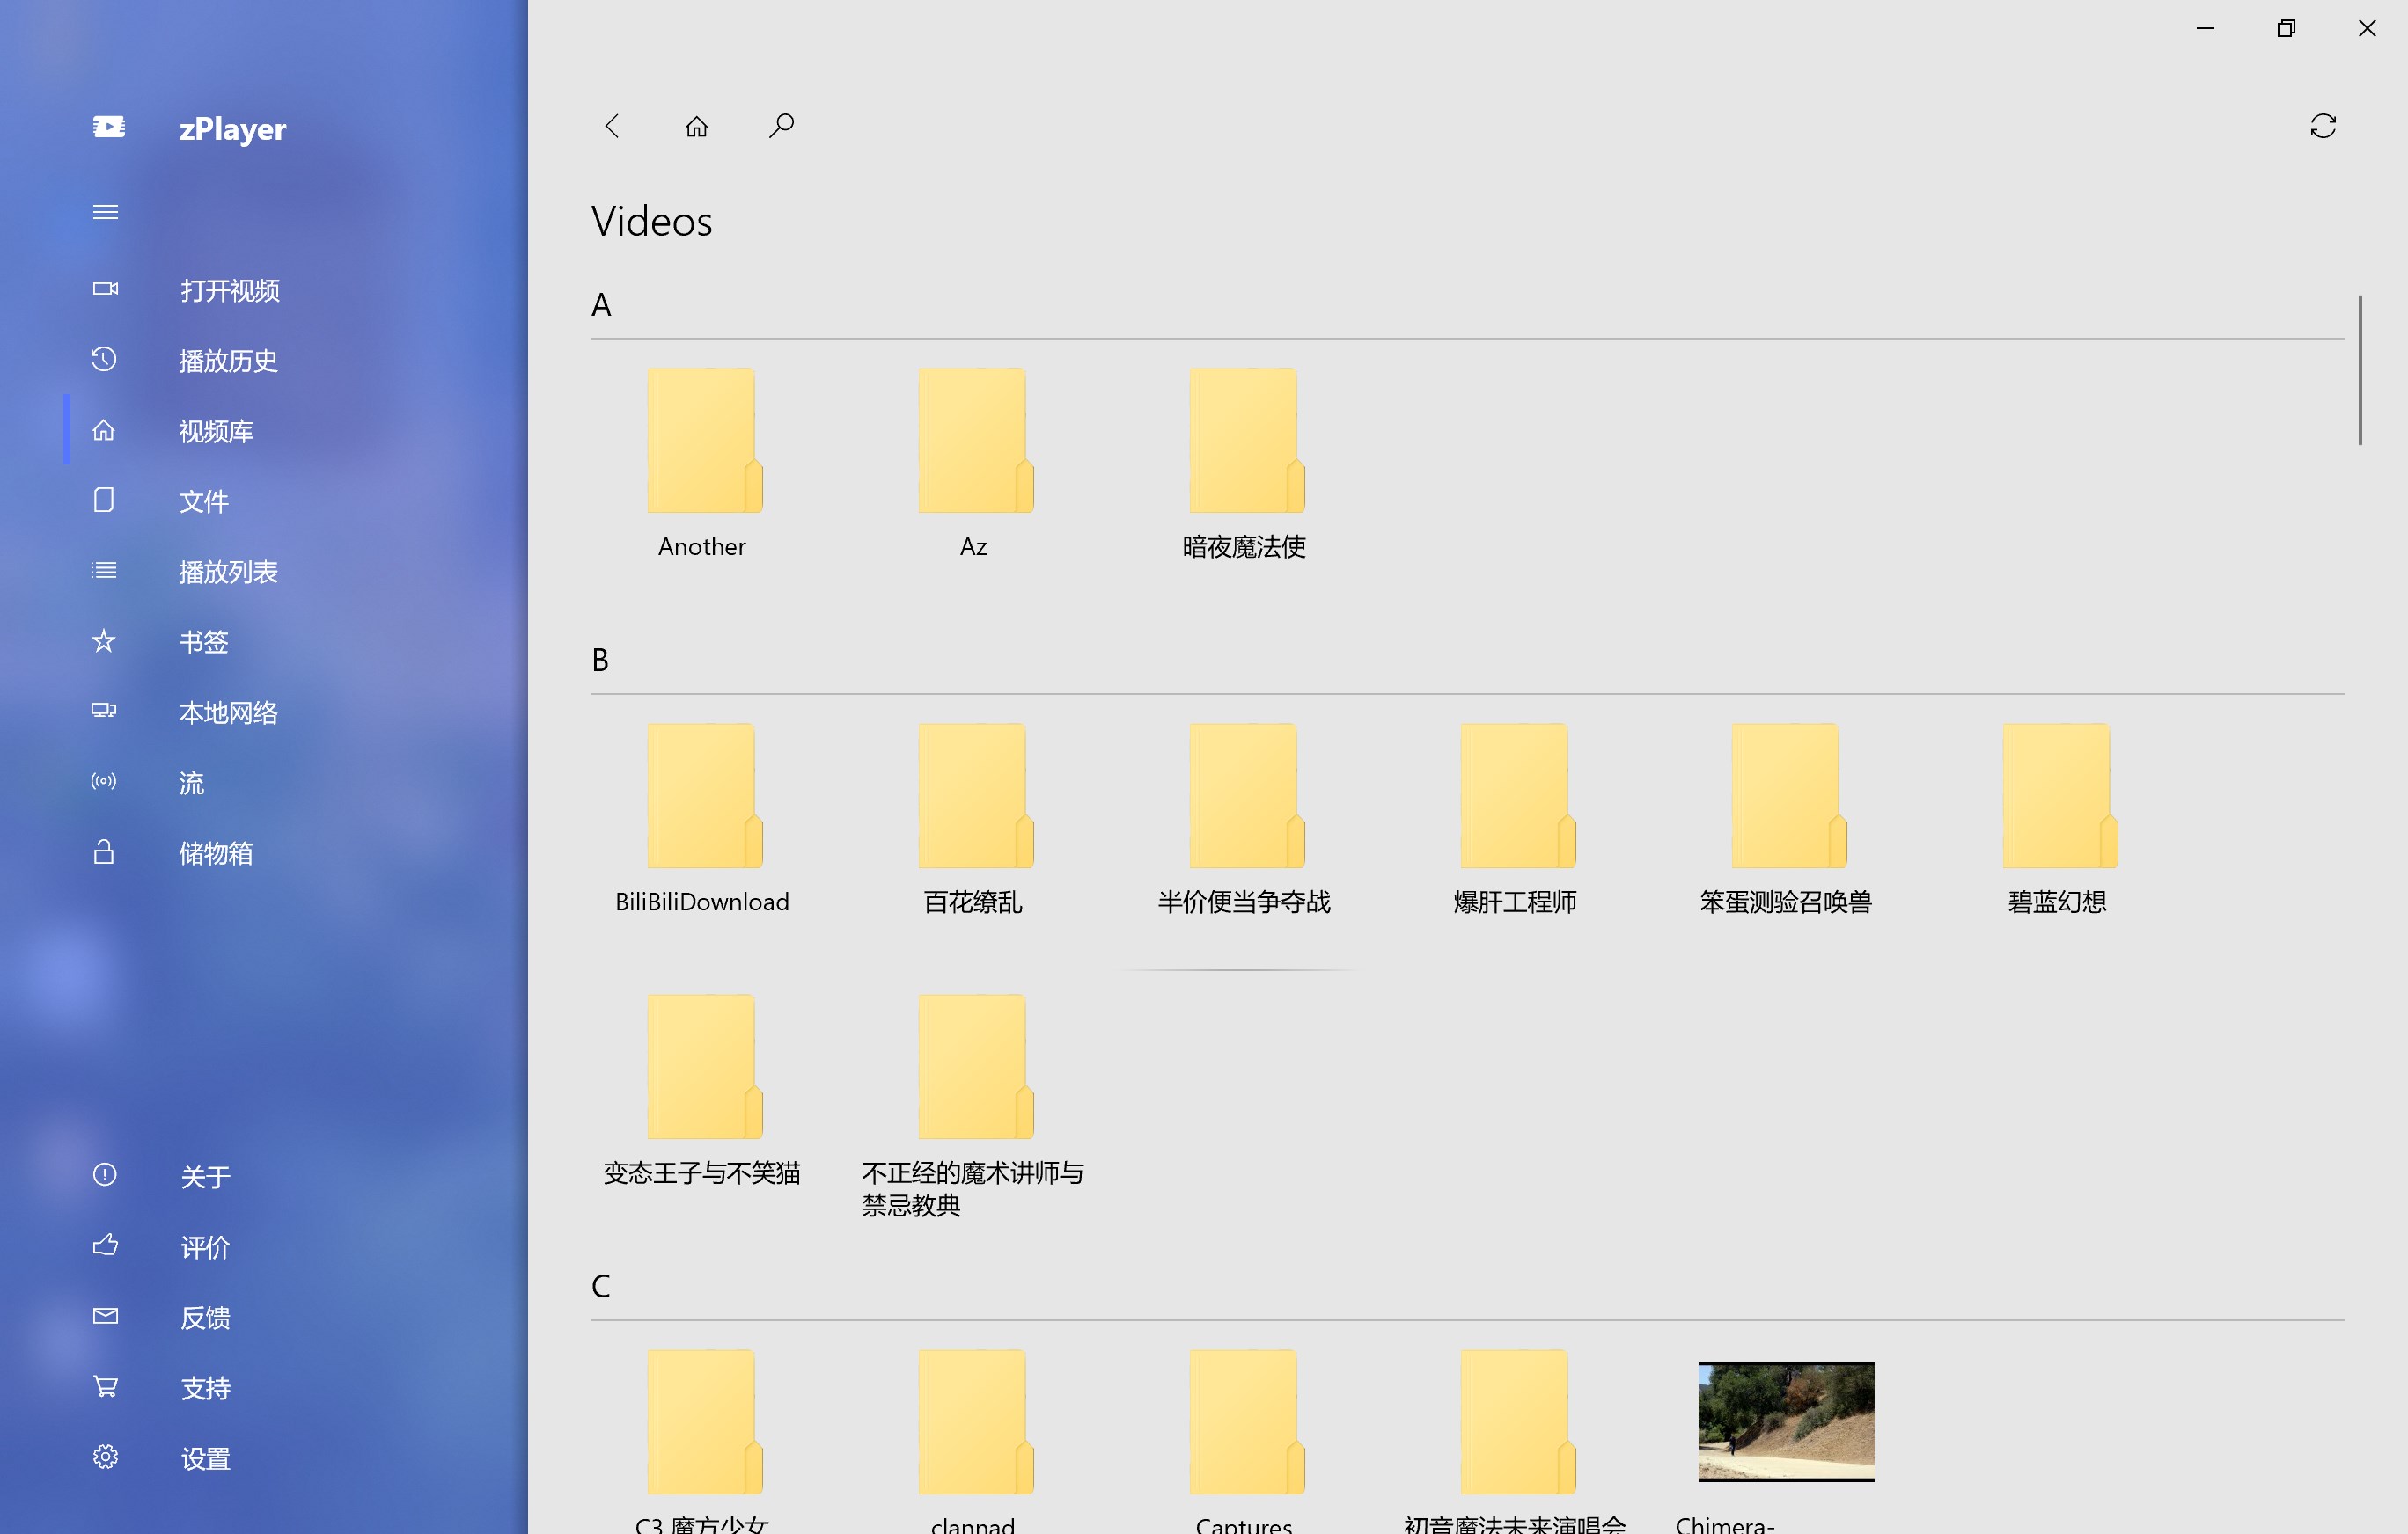Open 播放历史 playback history
2408x1534 pixels.
click(228, 361)
